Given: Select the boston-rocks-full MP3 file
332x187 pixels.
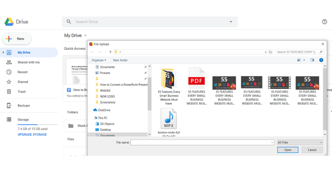Looking at the screenshot, I should click(169, 123).
